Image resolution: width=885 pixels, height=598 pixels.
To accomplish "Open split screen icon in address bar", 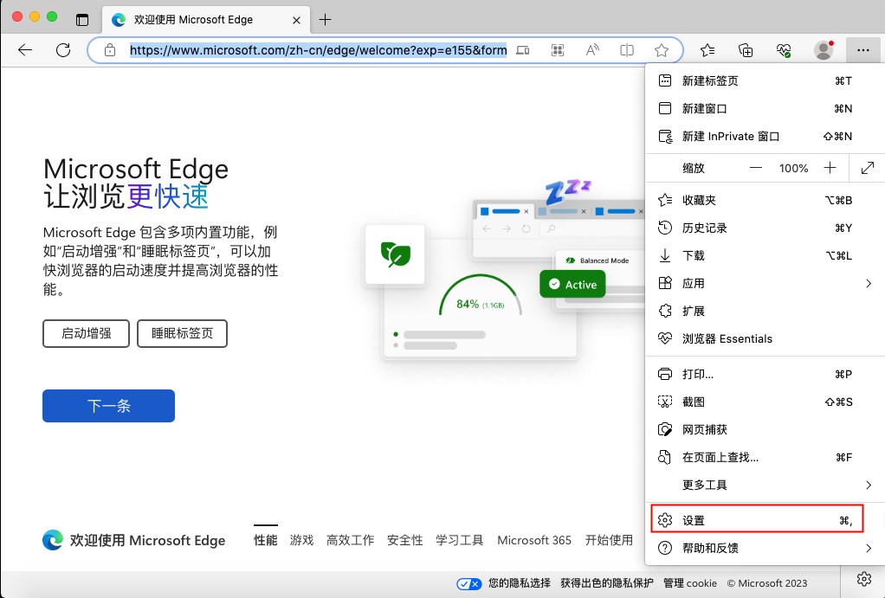I will tap(627, 50).
